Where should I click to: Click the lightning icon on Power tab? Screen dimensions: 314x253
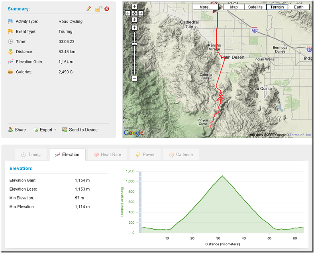coord(138,155)
